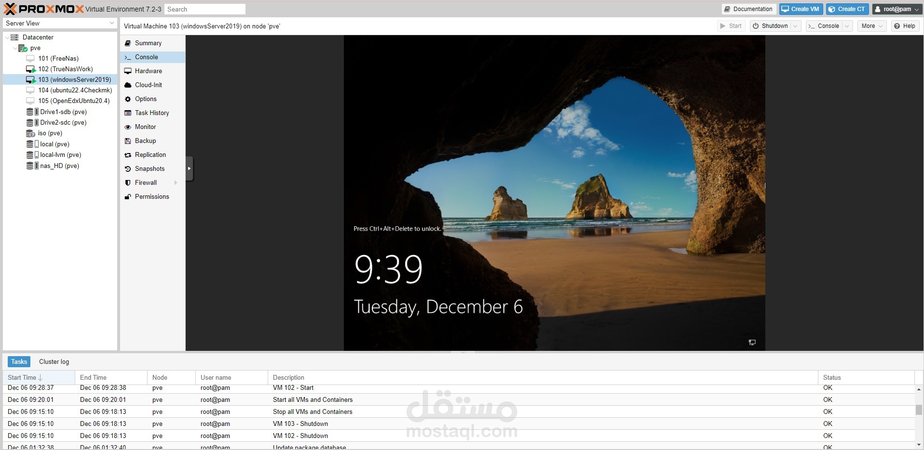Click the nas_HD storage icon

32,166
